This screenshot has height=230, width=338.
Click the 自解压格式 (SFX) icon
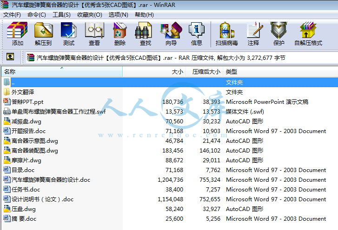(308, 30)
